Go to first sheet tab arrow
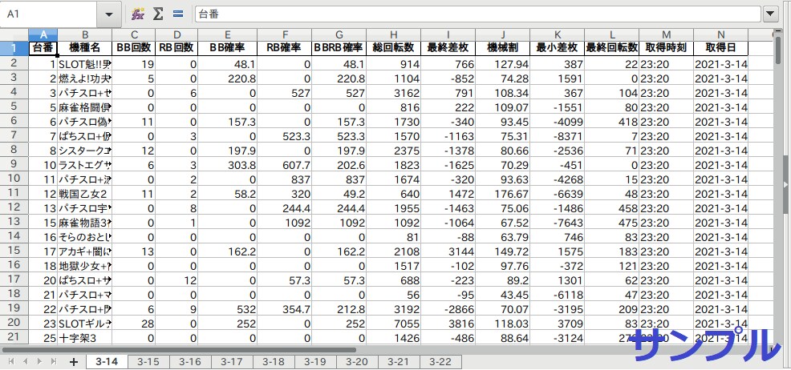 (10, 361)
